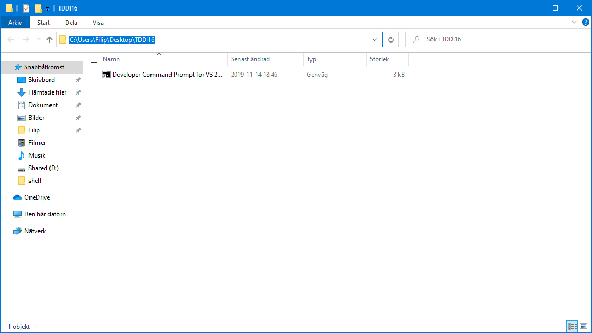
Task: Expand the ribbon with the chevron
Action: point(574,22)
